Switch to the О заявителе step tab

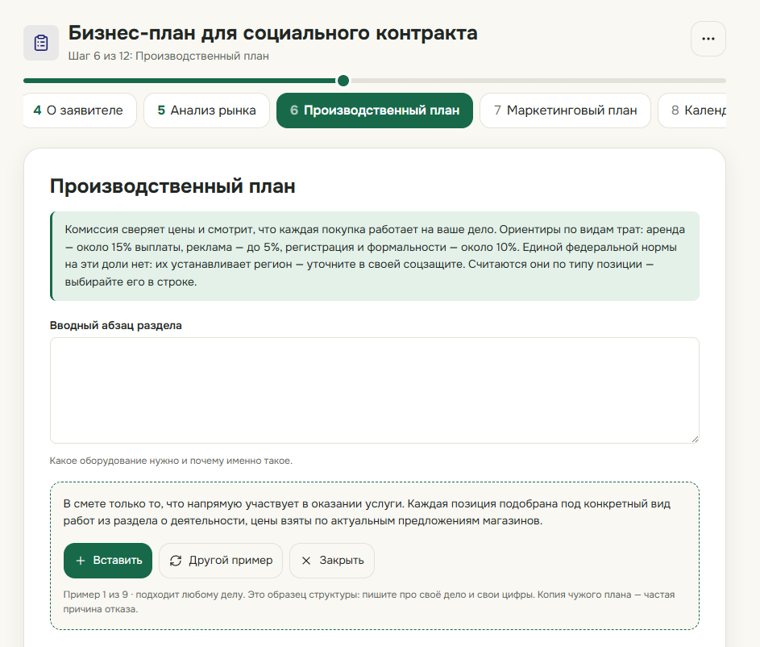point(79,111)
